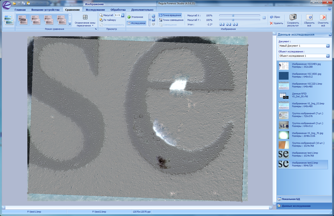Open the Документ dropdown list
This screenshot has height=216, width=334.
(x=328, y=45)
